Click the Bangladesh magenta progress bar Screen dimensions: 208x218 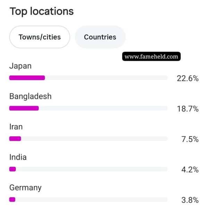tap(24, 108)
